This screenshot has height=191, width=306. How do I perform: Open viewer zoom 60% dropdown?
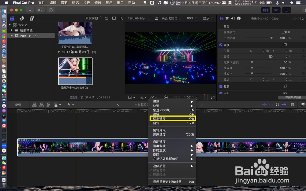[192, 18]
